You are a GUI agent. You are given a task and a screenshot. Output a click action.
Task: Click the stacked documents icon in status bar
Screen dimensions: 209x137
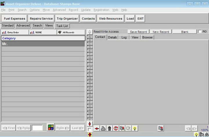tap(201, 135)
